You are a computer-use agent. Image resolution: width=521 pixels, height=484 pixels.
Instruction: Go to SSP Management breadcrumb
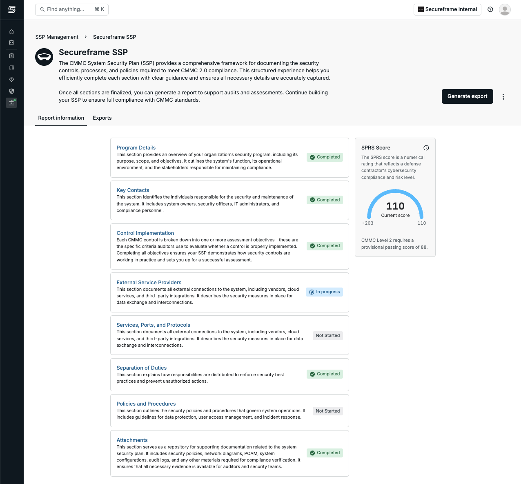[57, 37]
